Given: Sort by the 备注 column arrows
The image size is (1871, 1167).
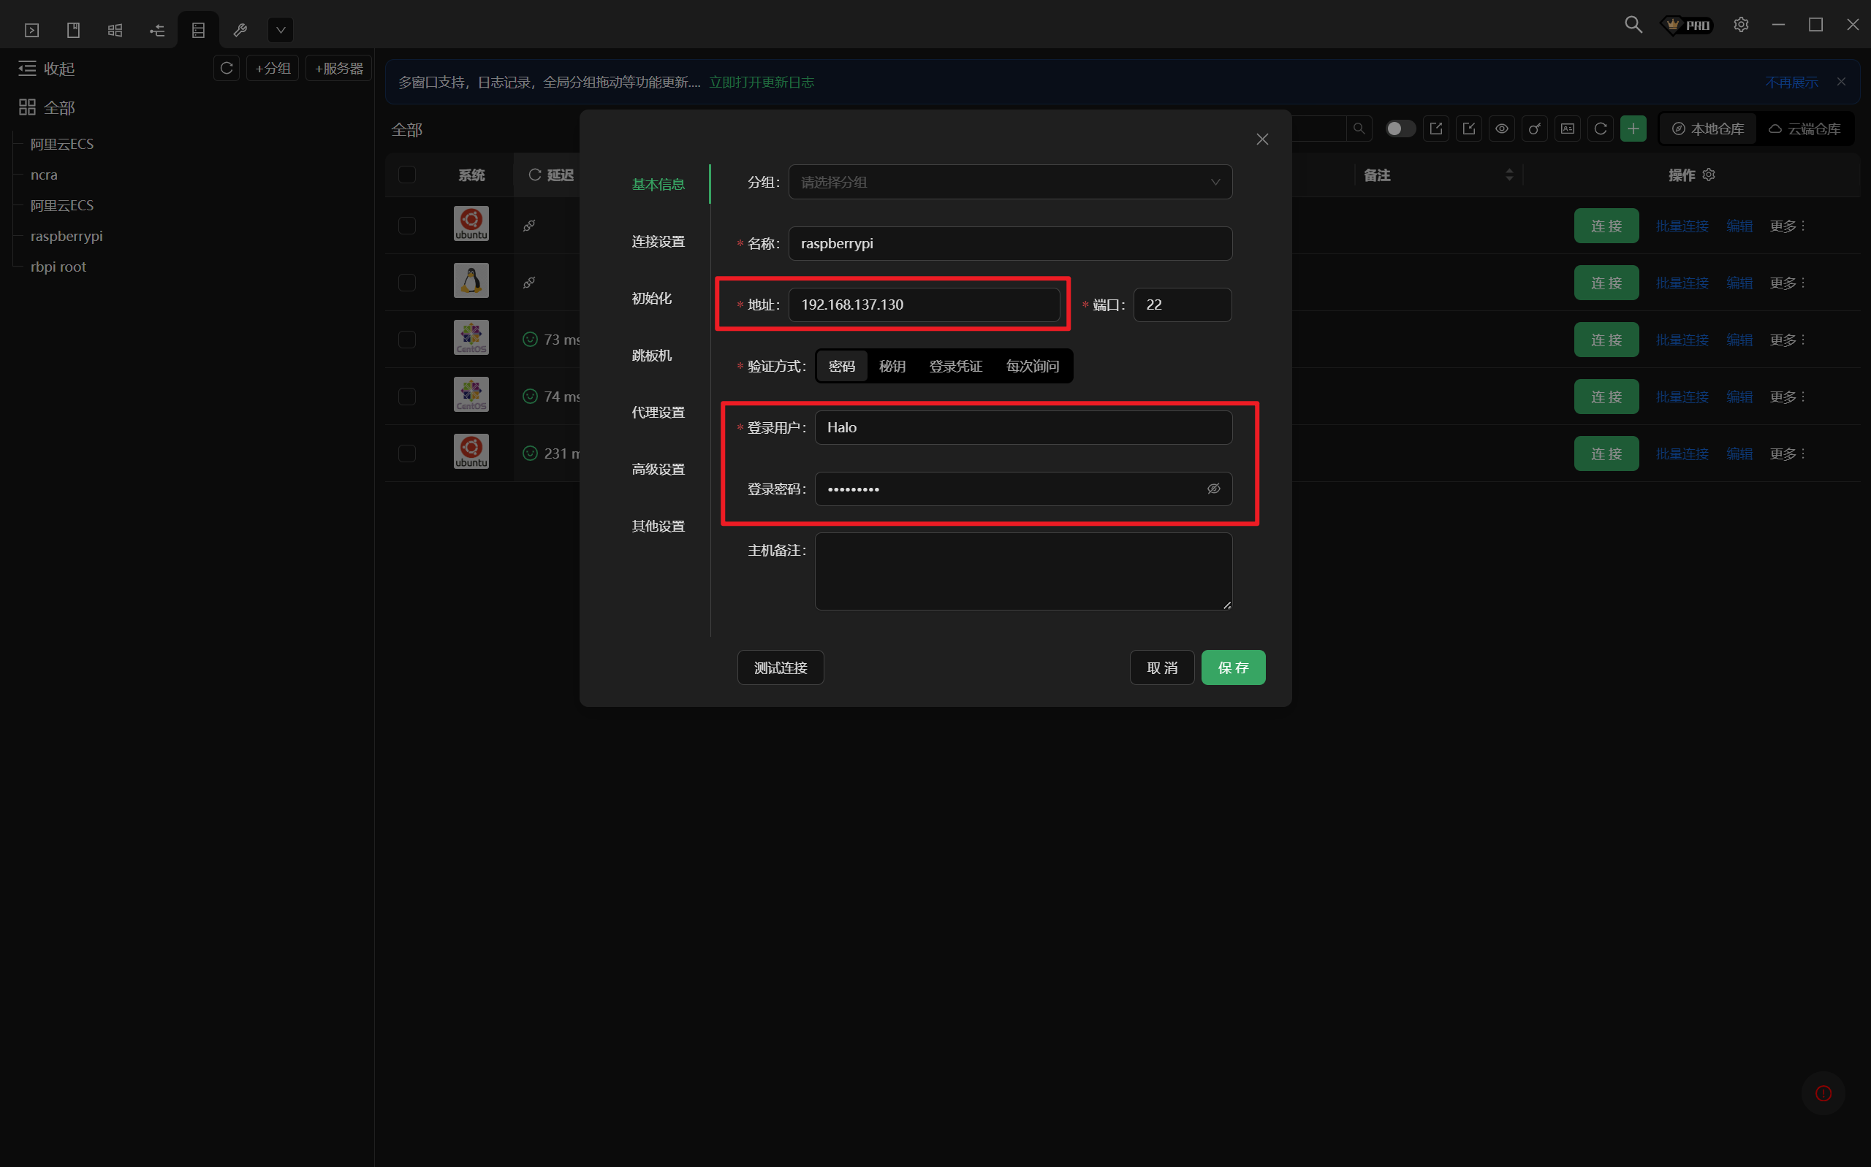Looking at the screenshot, I should click(1508, 175).
